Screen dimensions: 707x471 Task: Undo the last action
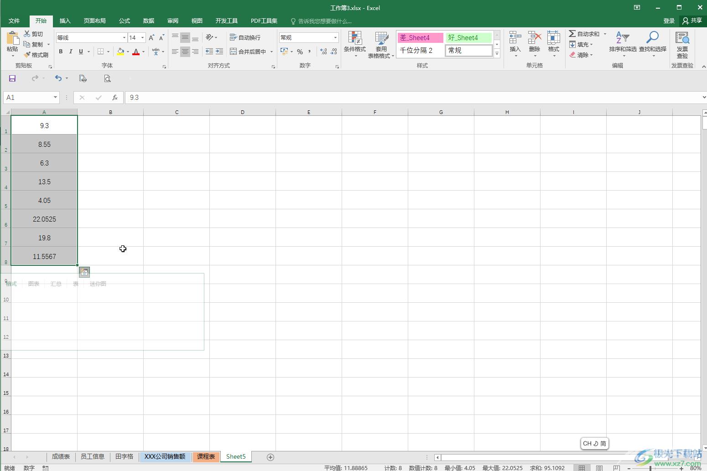tap(58, 78)
